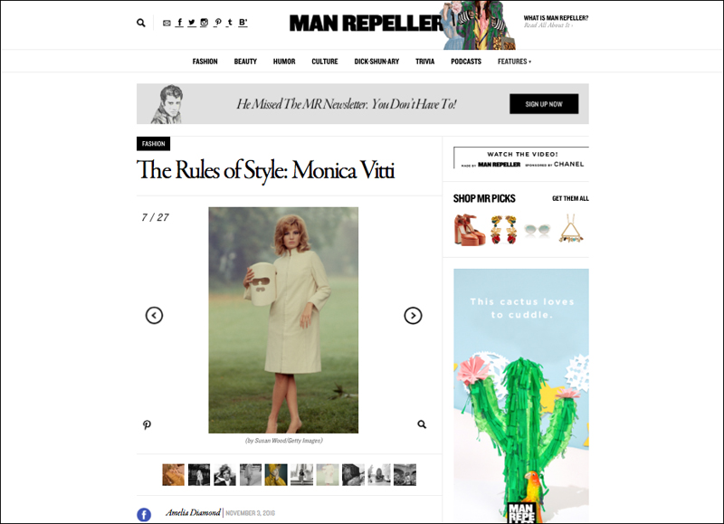
Task: Open the Facebook icon in header
Action: point(179,22)
